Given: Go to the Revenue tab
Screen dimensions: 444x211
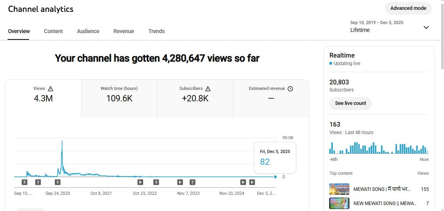Looking at the screenshot, I should (123, 31).
